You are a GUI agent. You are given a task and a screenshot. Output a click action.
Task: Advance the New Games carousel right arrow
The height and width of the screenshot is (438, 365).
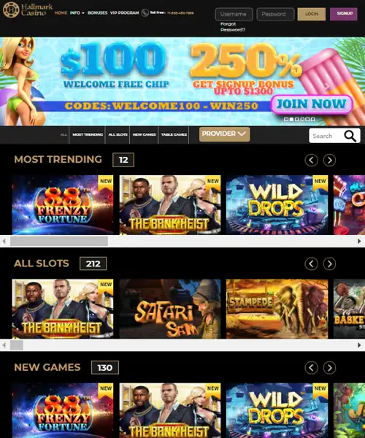click(329, 368)
